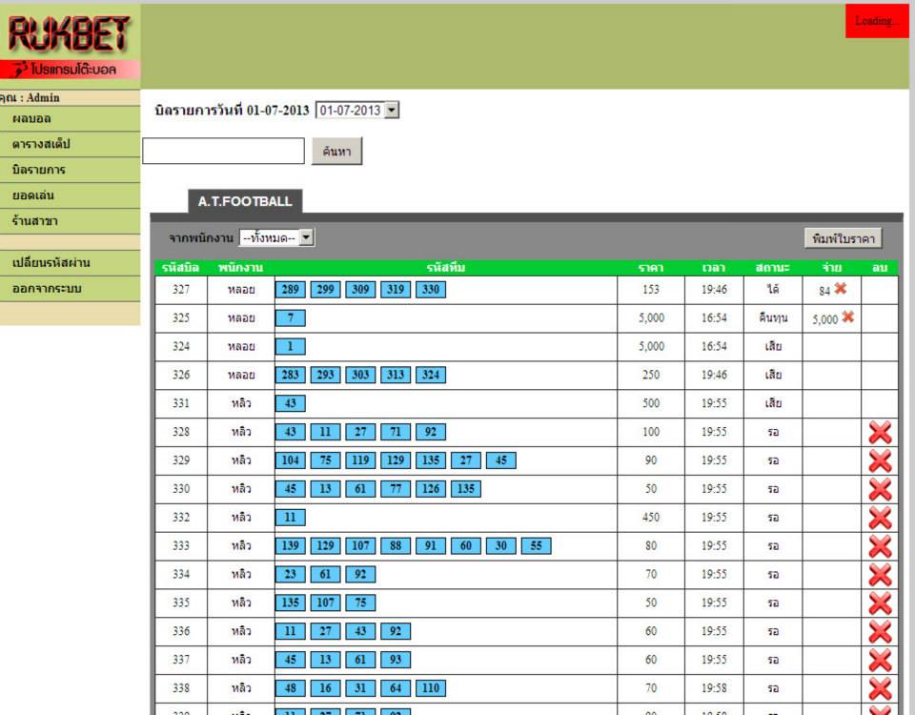The width and height of the screenshot is (915, 715).
Task: Click the RUKBET logo
Action: click(70, 33)
